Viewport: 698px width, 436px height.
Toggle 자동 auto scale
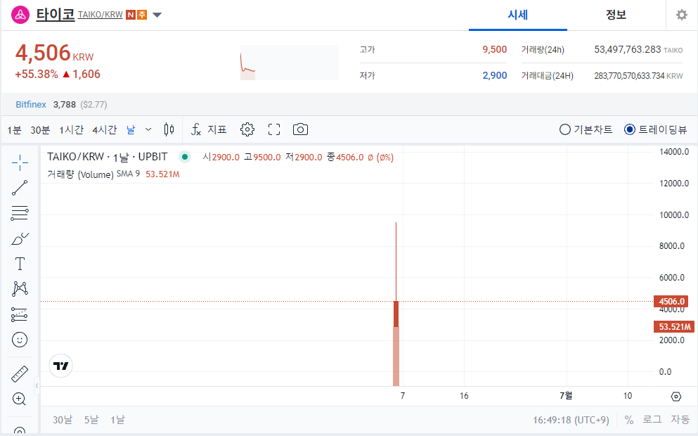point(680,420)
